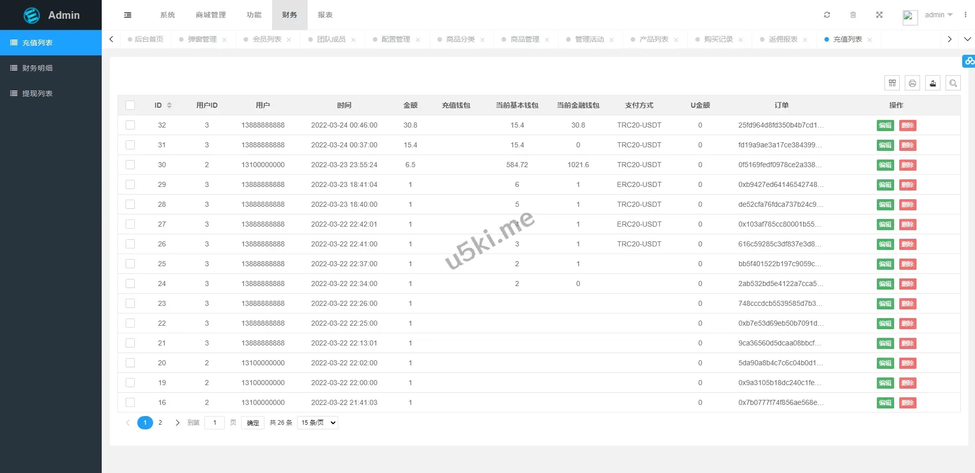Click the green 编辑 button for ID 30
Image resolution: width=975 pixels, height=473 pixels.
point(885,165)
